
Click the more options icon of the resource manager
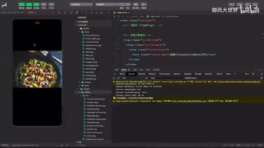[x=108, y=17]
